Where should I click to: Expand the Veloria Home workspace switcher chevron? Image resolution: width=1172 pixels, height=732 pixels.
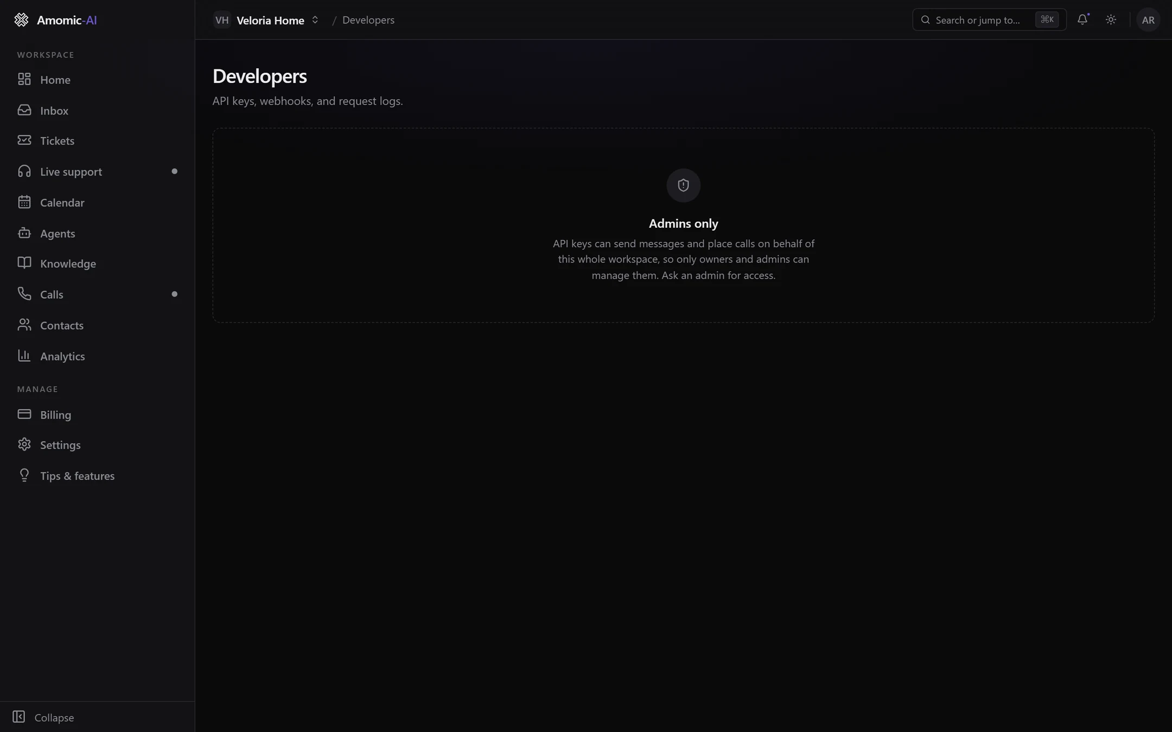pos(315,20)
